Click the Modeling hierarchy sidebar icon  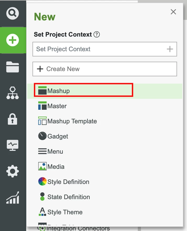(x=13, y=93)
